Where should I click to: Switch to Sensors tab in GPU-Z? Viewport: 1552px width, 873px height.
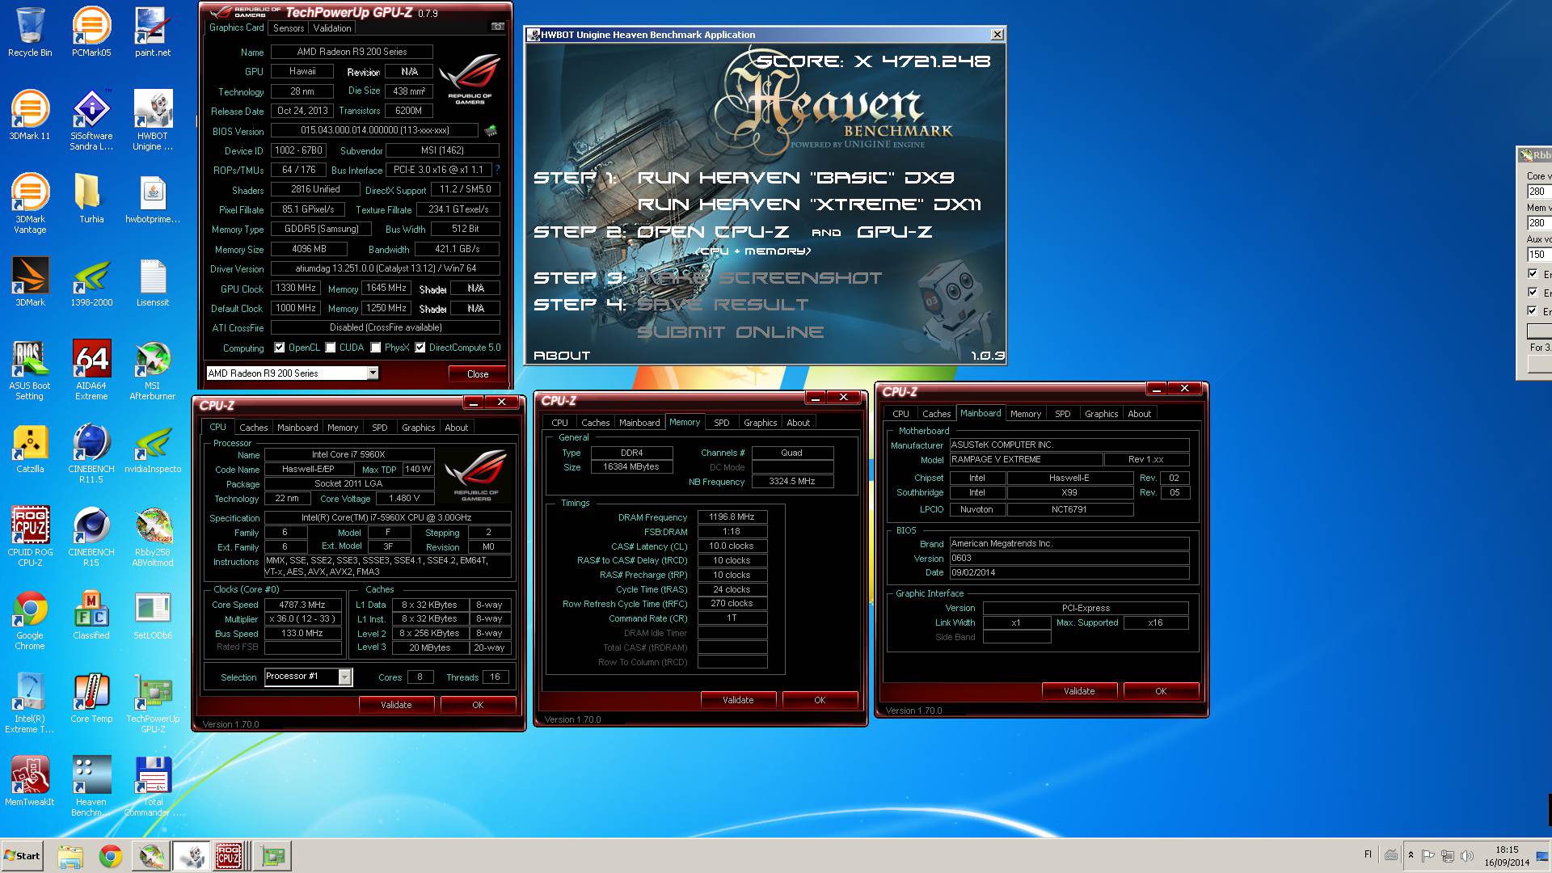click(289, 27)
